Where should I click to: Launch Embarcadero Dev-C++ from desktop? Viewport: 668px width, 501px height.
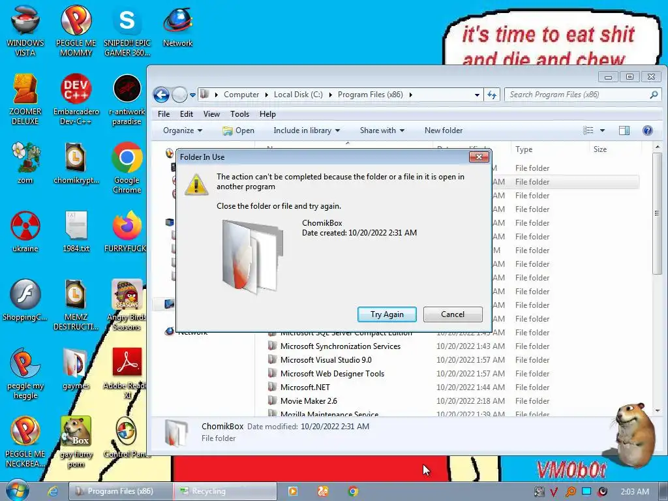point(76,99)
